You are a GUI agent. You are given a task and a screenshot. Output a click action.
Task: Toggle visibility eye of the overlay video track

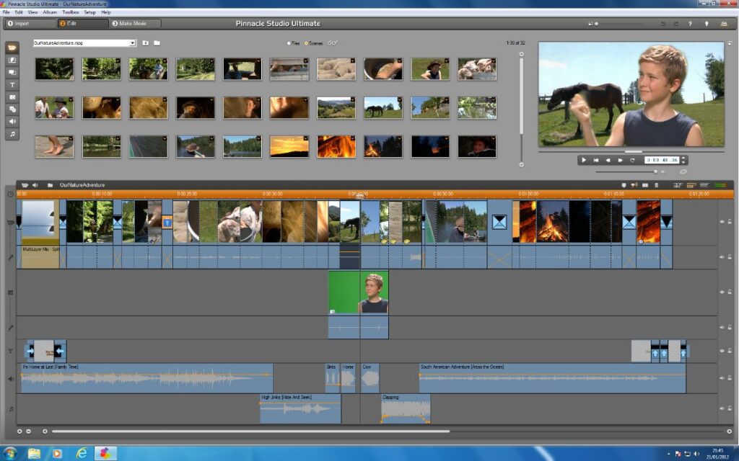pyautogui.click(x=722, y=292)
